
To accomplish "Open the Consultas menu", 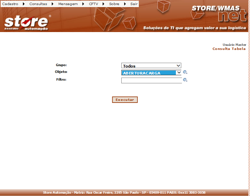I will point(38,4).
